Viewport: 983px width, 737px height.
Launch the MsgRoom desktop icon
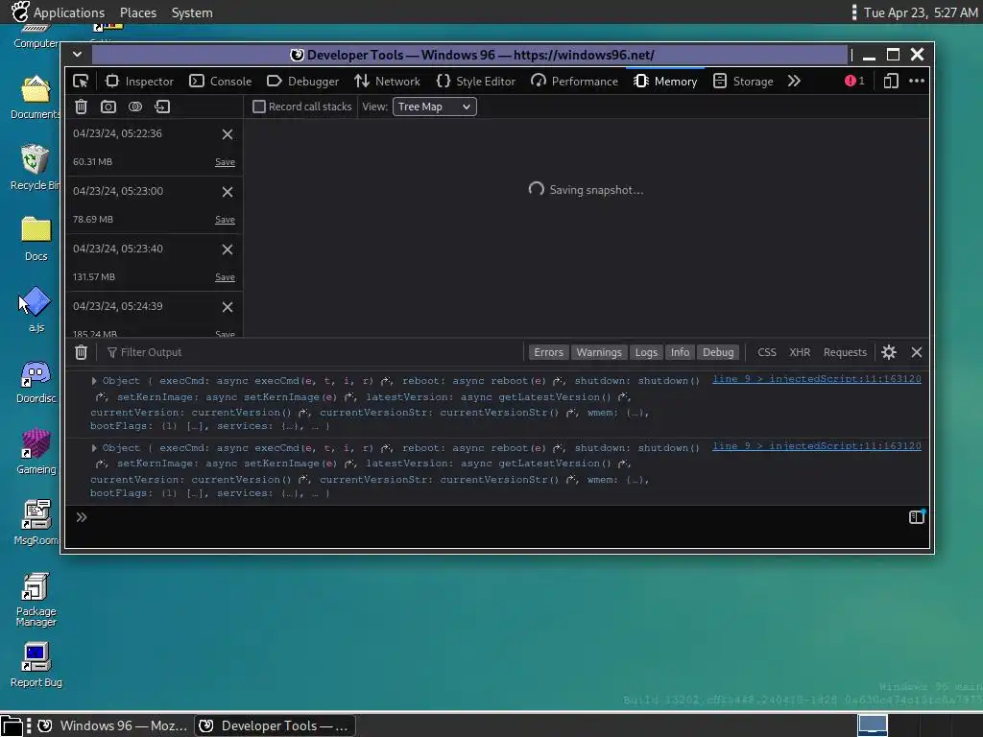[x=36, y=523]
